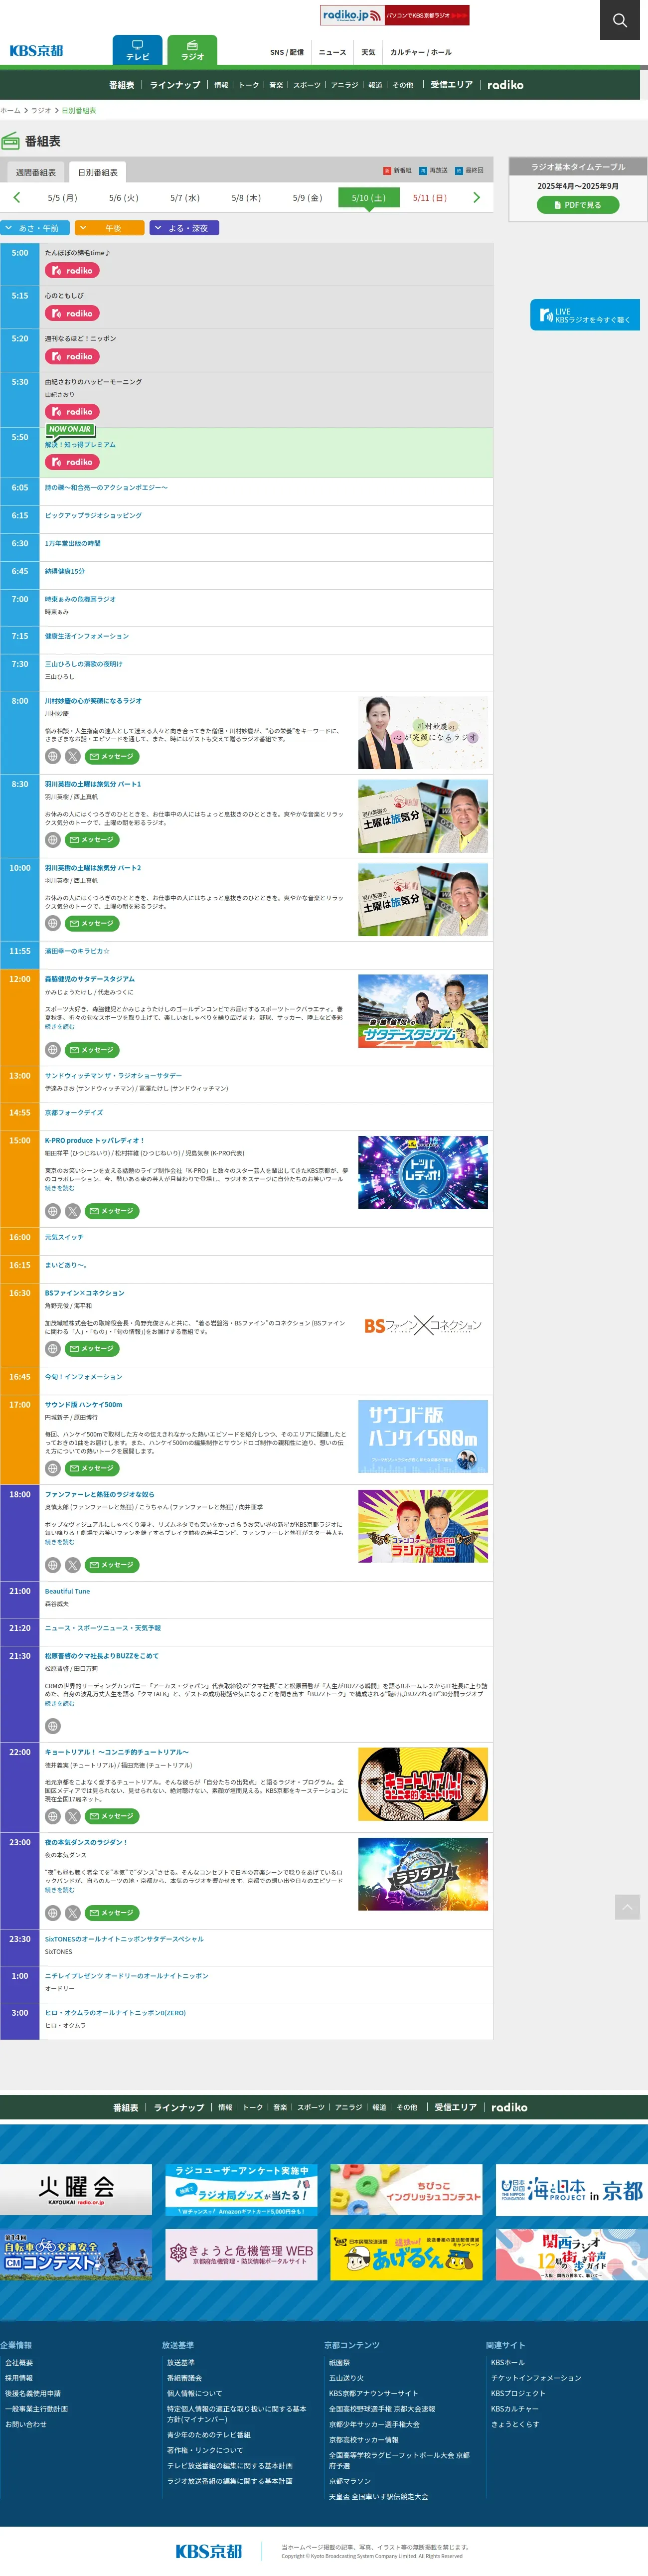Click radiko button for 解決!知っ得プレミアム

click(72, 462)
